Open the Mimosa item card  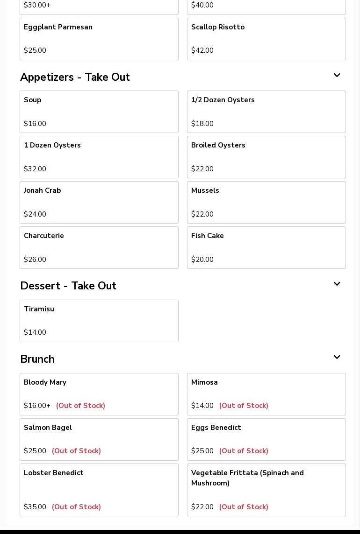pyautogui.click(x=266, y=394)
